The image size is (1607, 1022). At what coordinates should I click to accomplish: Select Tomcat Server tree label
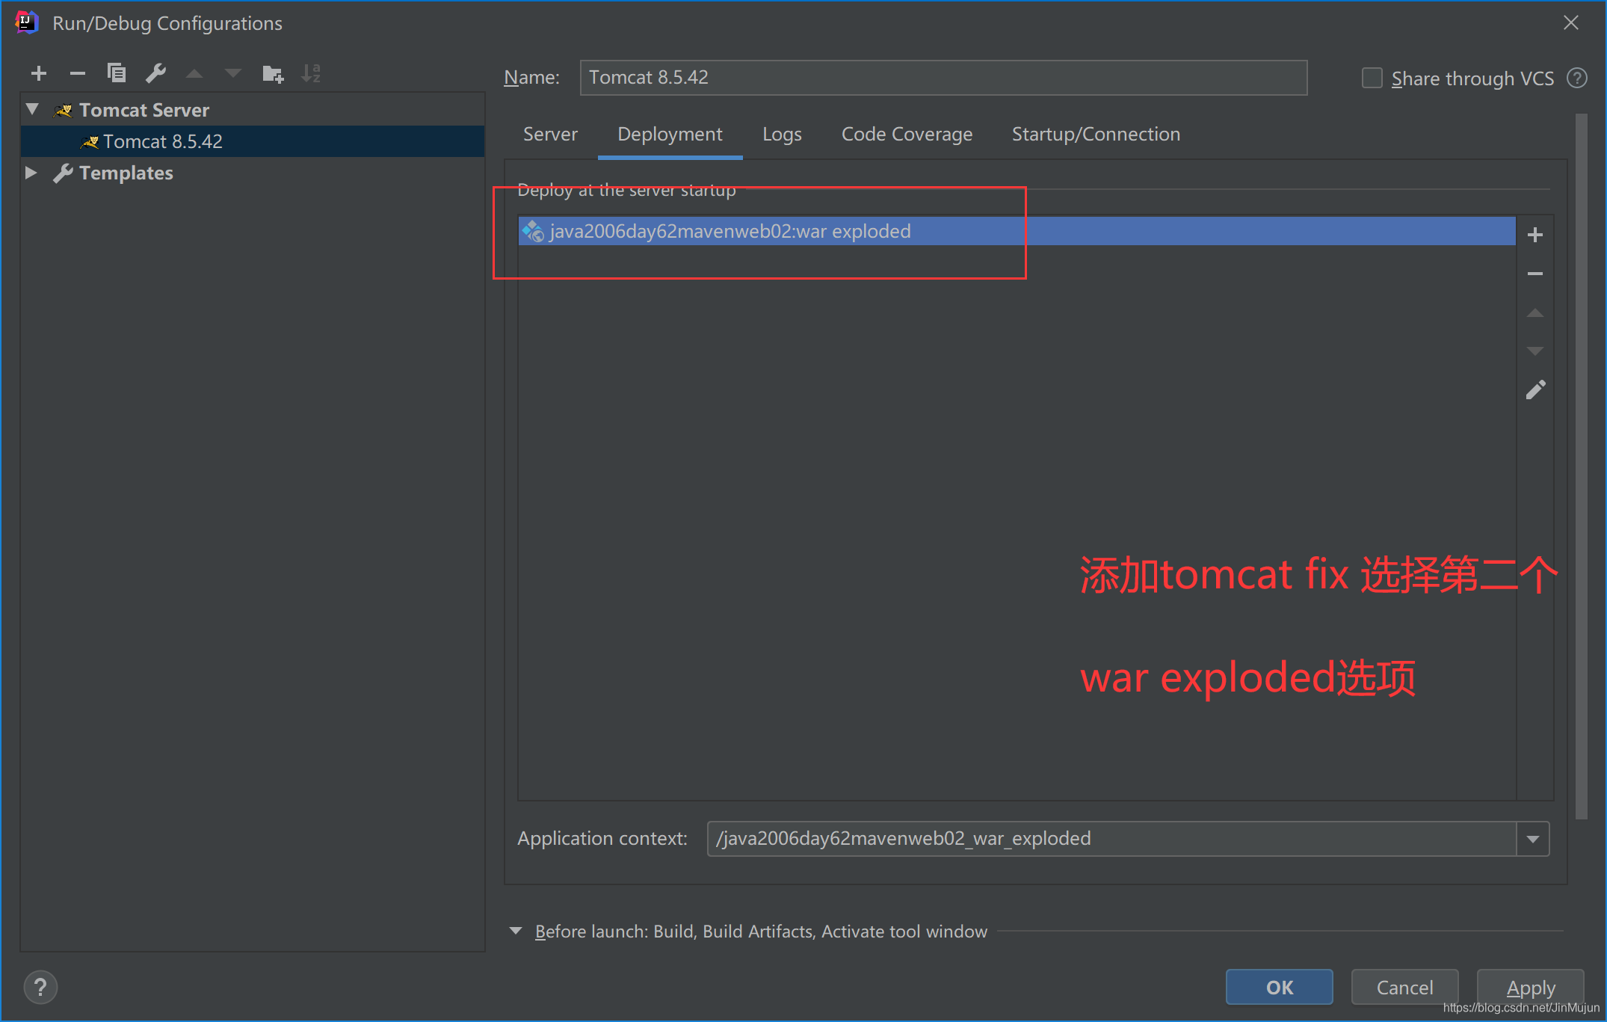144,110
